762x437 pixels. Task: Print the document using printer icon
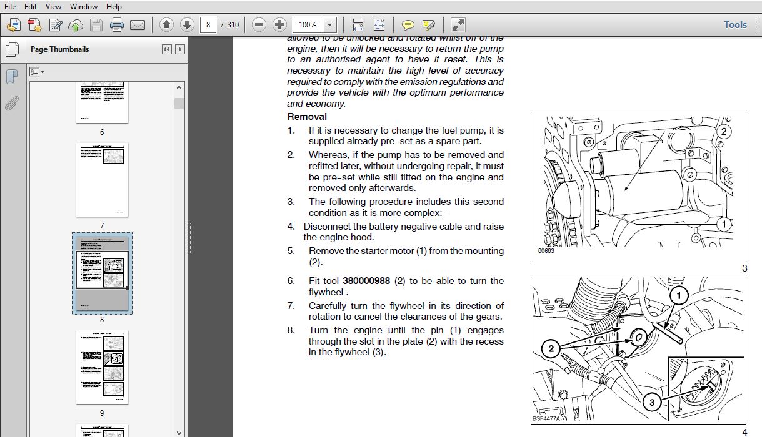tap(117, 25)
